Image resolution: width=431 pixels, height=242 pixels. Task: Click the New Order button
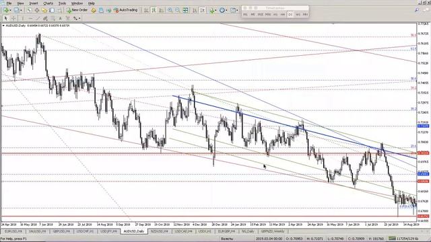(77, 10)
